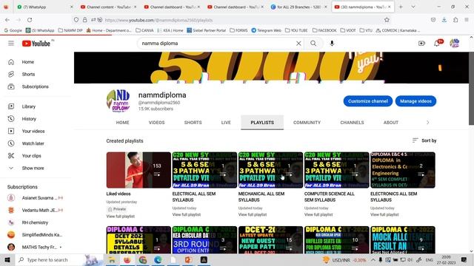
Task: Open the Liked videos playlist thumbnail
Action: pos(138,170)
